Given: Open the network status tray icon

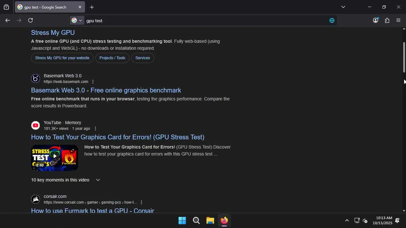Looking at the screenshot, I should click(357, 220).
